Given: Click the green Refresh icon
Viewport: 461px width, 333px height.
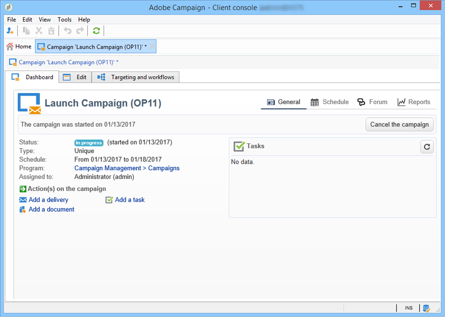Looking at the screenshot, I should point(96,30).
